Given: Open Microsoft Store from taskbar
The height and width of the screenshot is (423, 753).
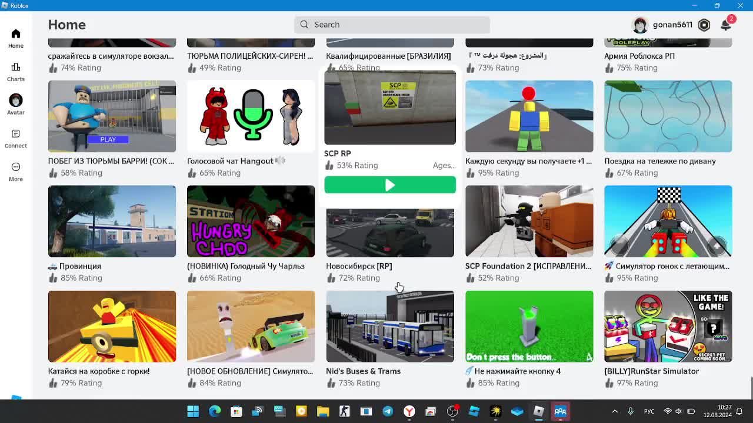Looking at the screenshot, I should [236, 411].
